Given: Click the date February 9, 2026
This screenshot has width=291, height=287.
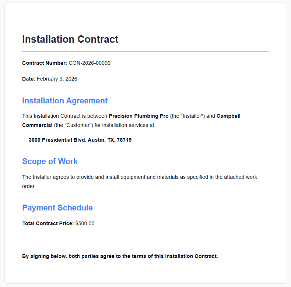Looking at the screenshot, I should [57, 79].
